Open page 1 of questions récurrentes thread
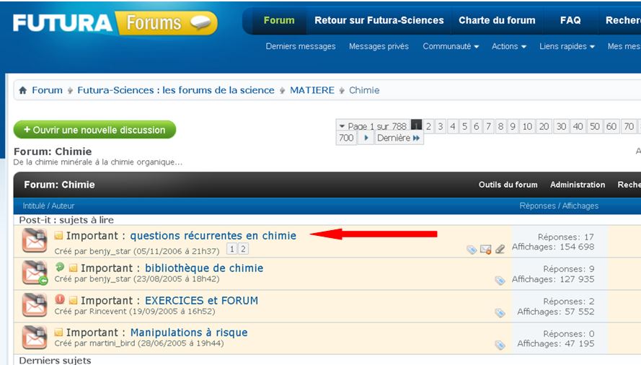Screen dimensions: 641x365 (x=231, y=249)
